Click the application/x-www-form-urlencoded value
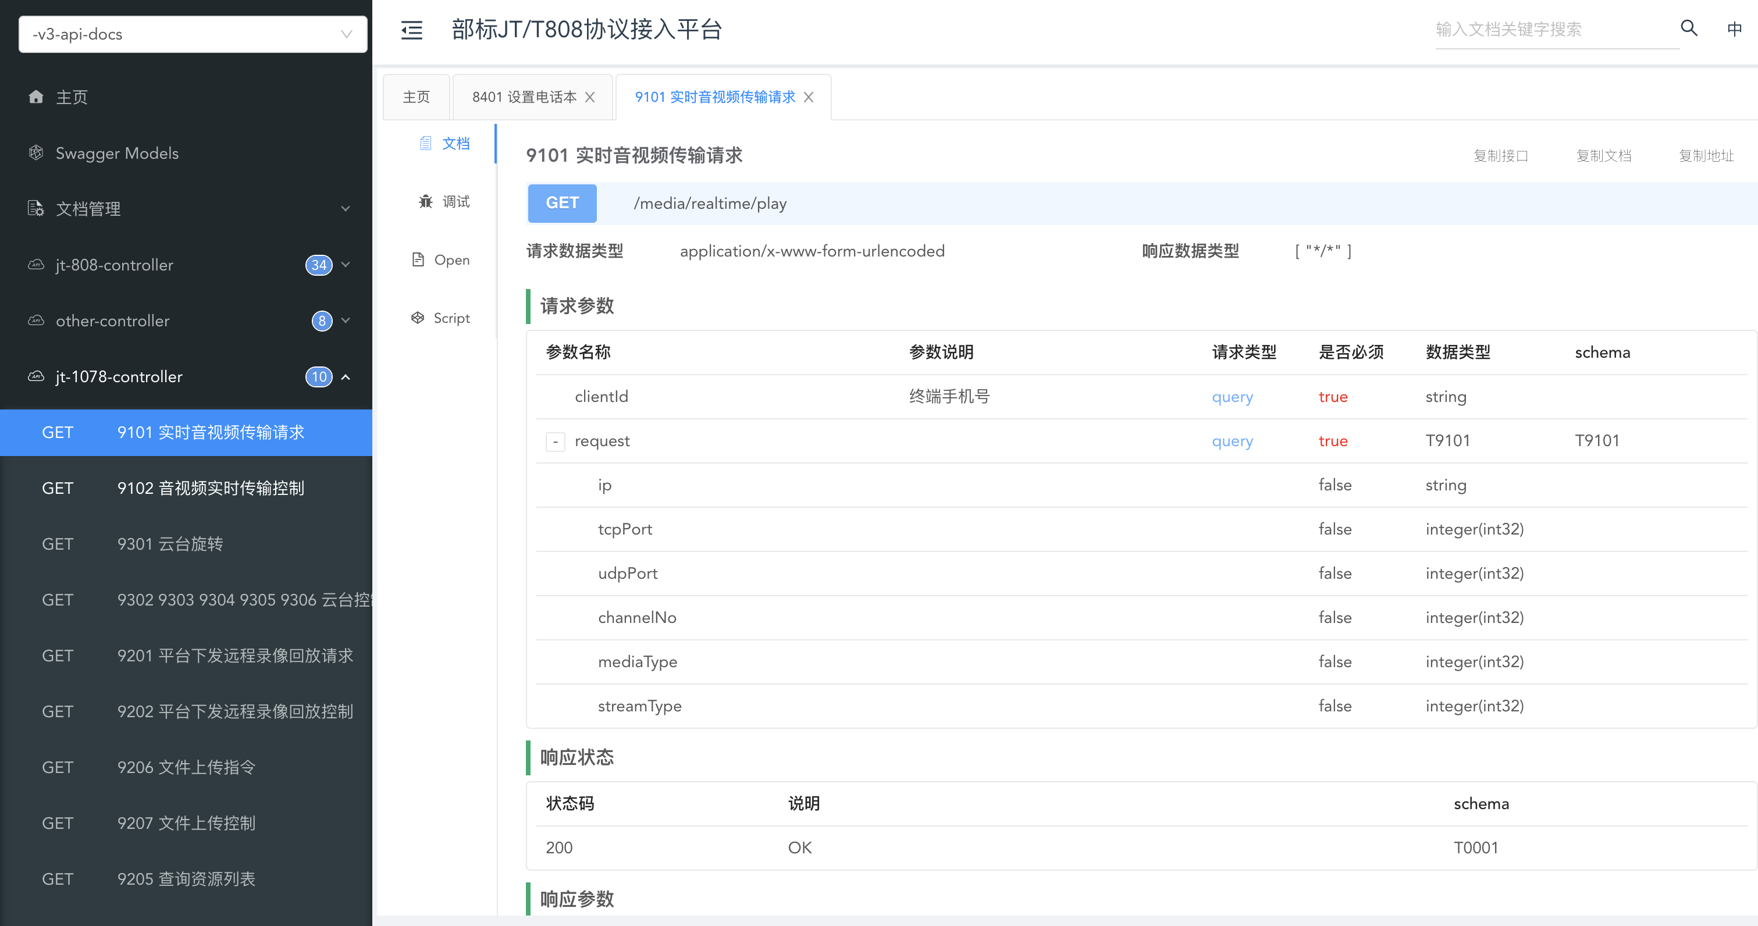1758x926 pixels. click(812, 251)
